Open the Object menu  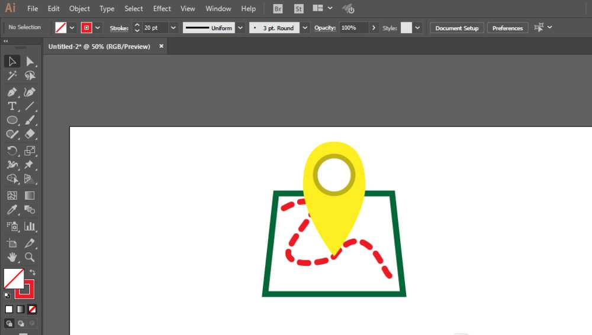[x=79, y=8]
